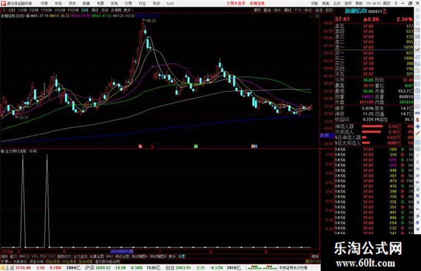Open the 功能 menu
The width and height of the screenshot is (421, 271).
click(x=315, y=4)
